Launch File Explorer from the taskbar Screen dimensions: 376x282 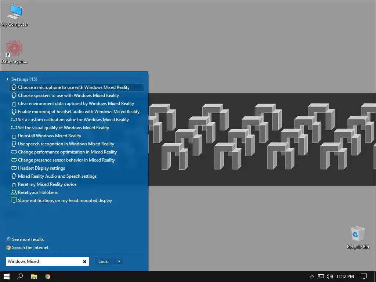click(x=34, y=276)
